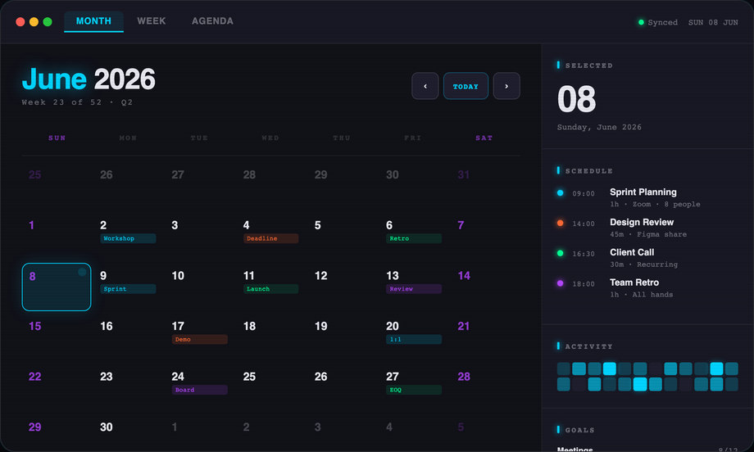
Task: Select Sunday June 29
Action: click(x=35, y=427)
